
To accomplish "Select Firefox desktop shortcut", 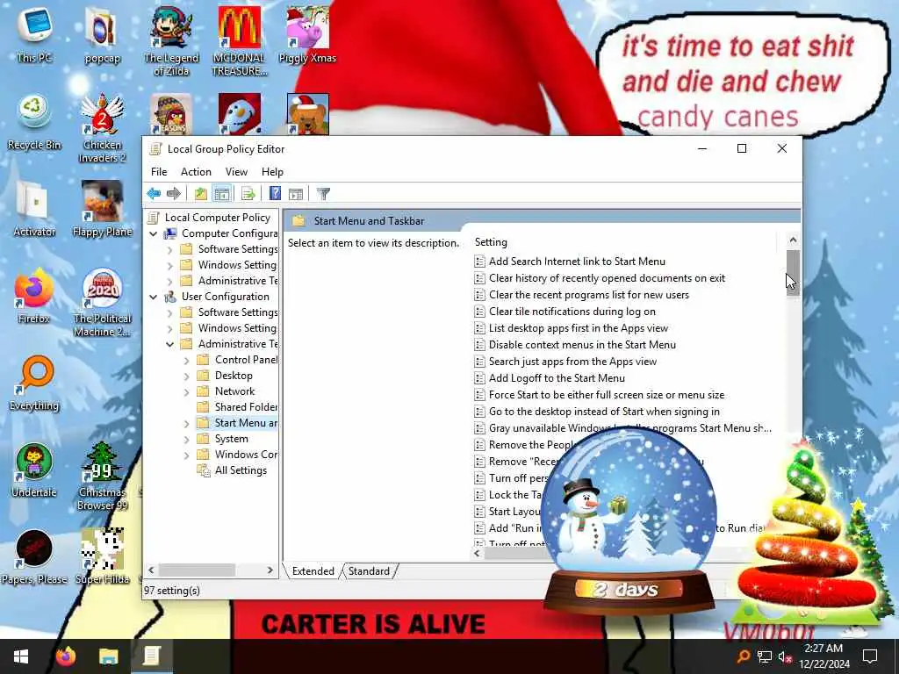I will pyautogui.click(x=34, y=296).
